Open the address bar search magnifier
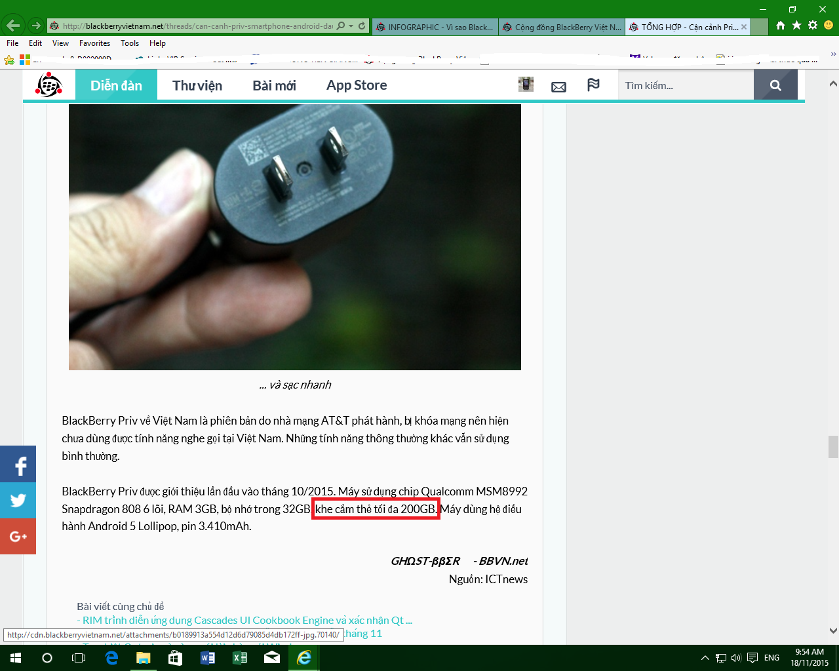This screenshot has width=839, height=671. [341, 26]
